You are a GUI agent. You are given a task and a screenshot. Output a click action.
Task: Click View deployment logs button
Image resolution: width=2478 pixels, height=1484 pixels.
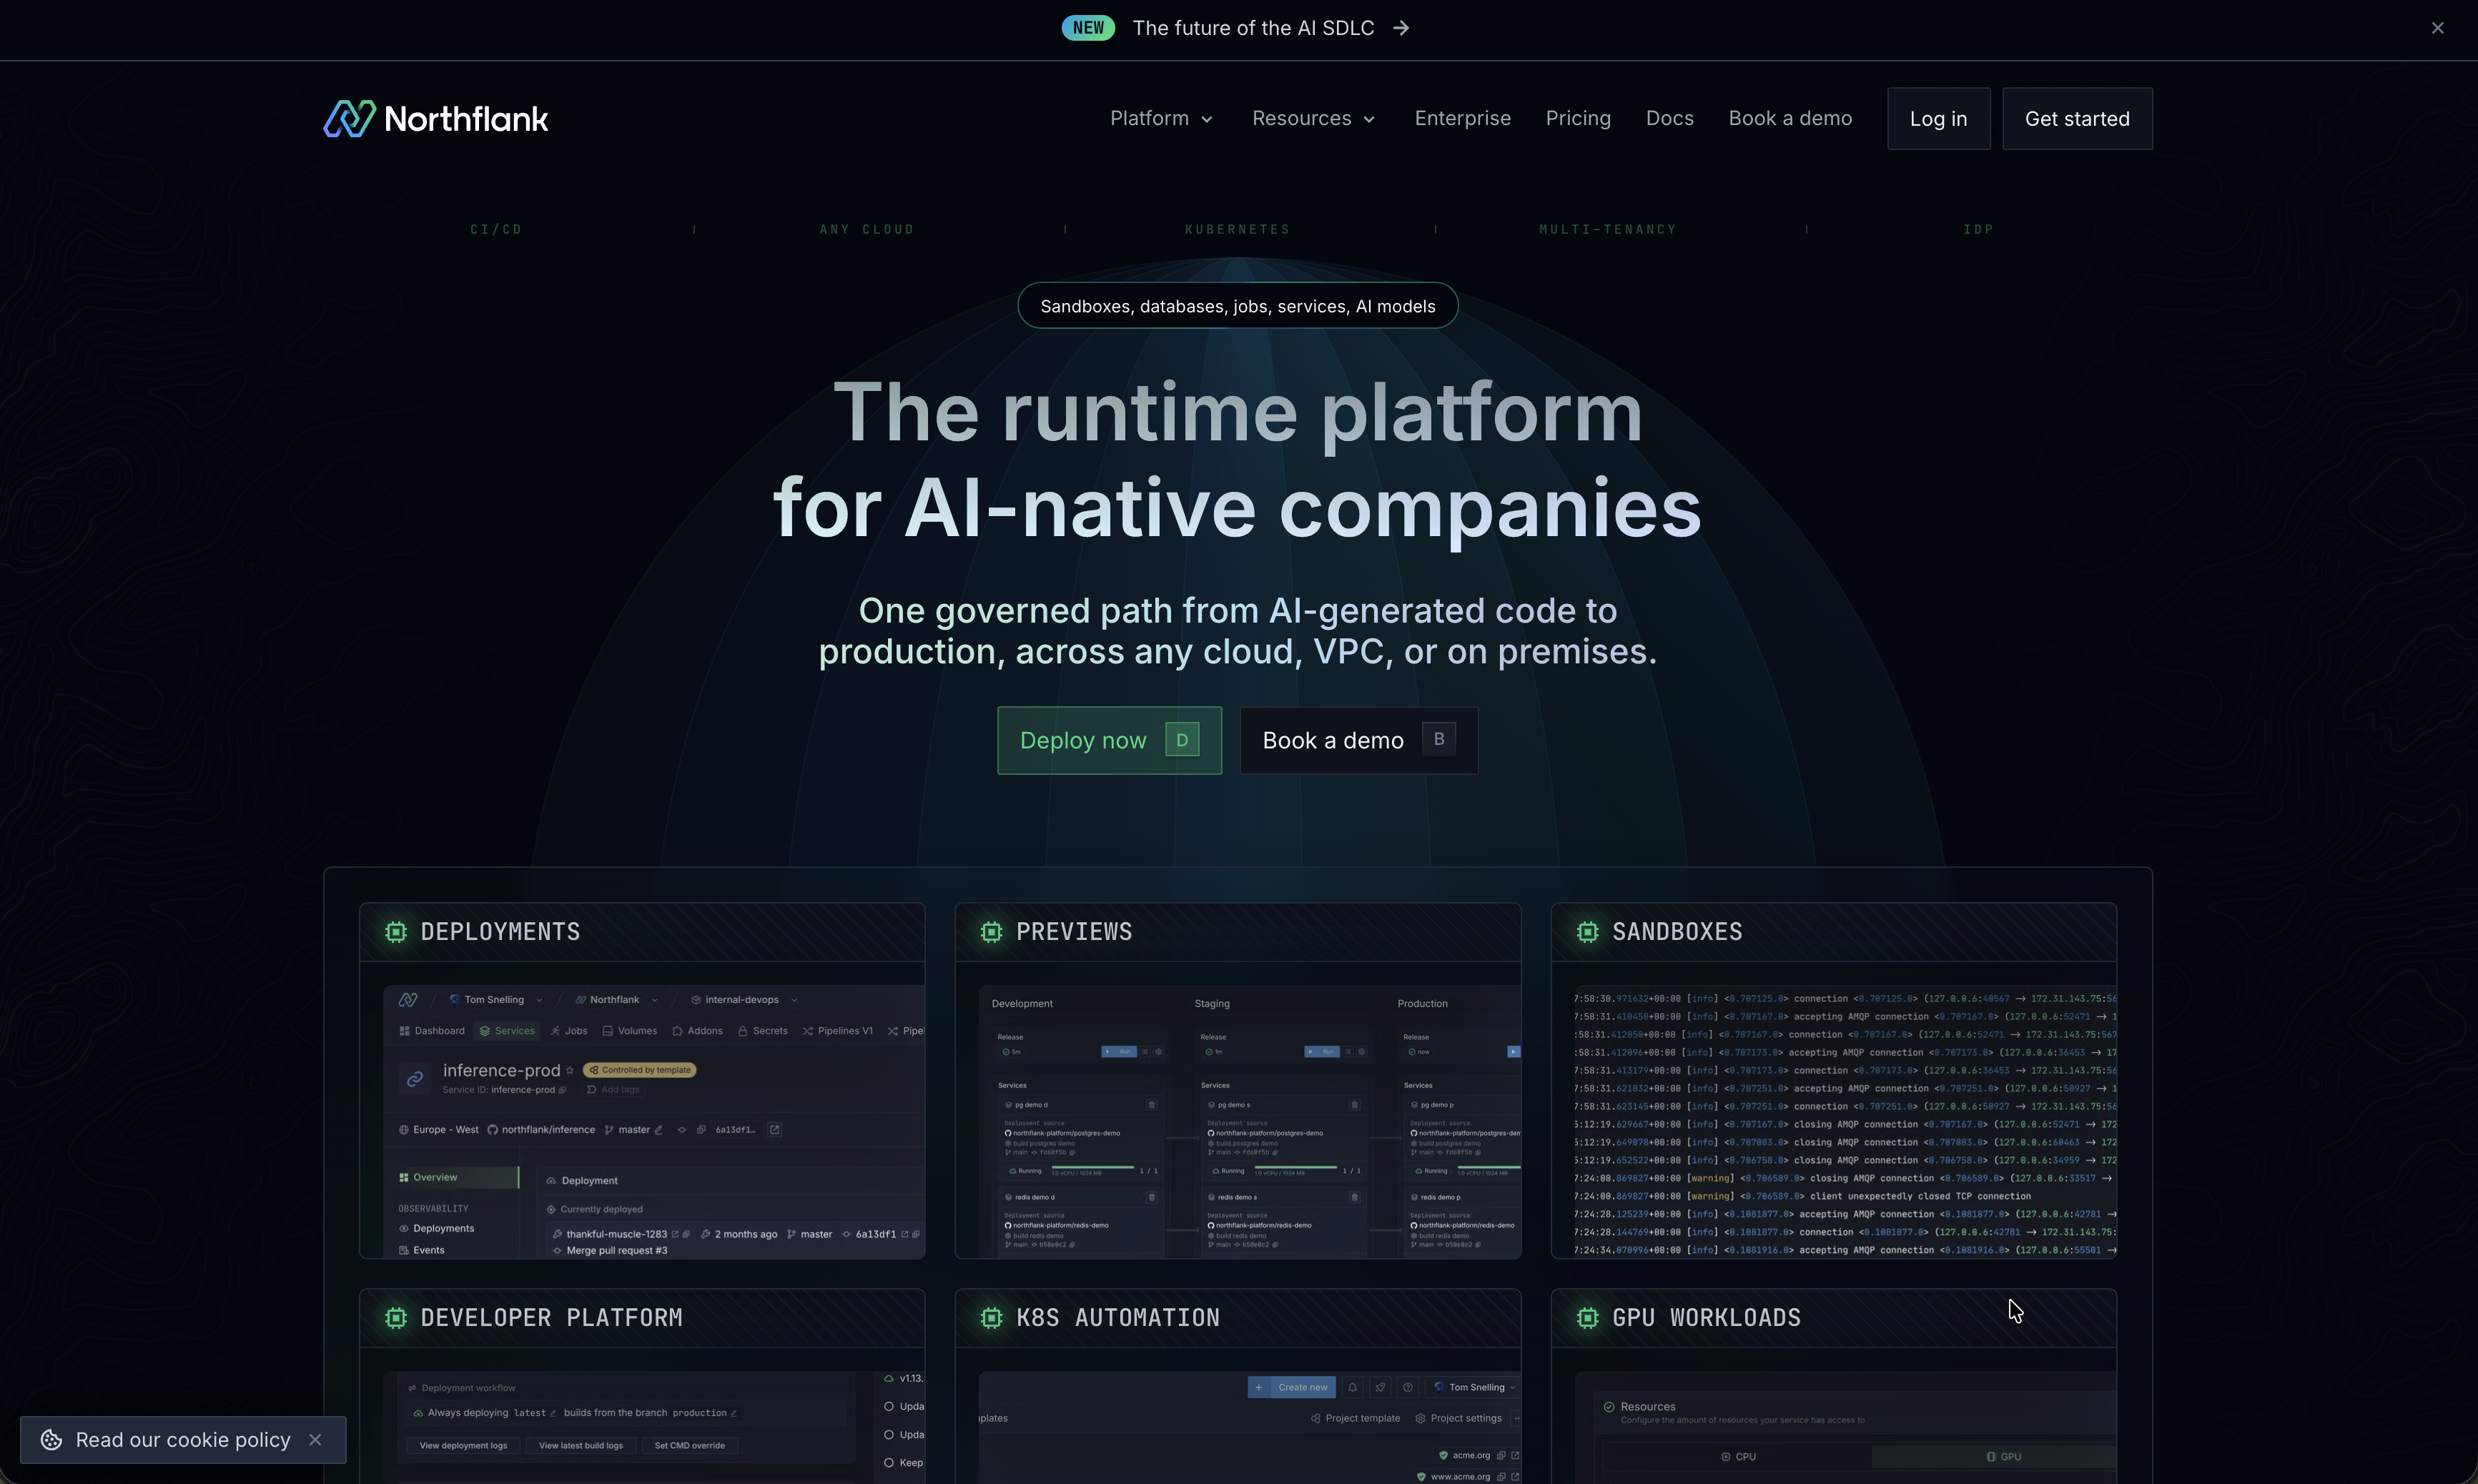(463, 1446)
